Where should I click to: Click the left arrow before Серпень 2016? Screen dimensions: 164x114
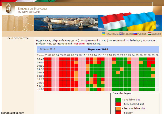pyautogui.click(x=39, y=49)
